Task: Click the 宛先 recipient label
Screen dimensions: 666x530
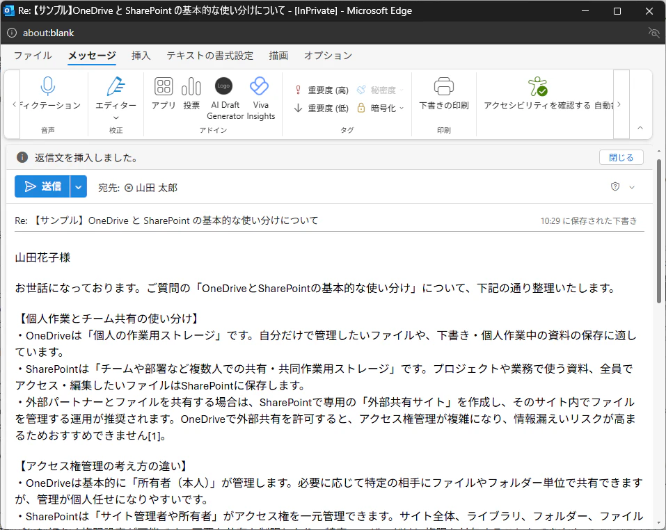Action: click(109, 188)
